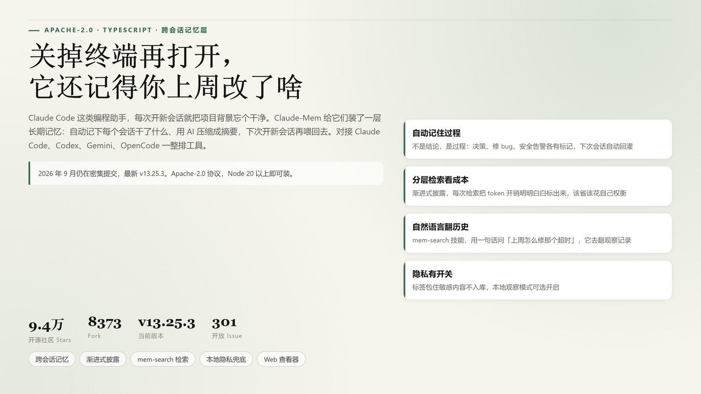Click the callout note "2026 年 9 月仍在密集提交"
The image size is (701, 394).
(206, 173)
